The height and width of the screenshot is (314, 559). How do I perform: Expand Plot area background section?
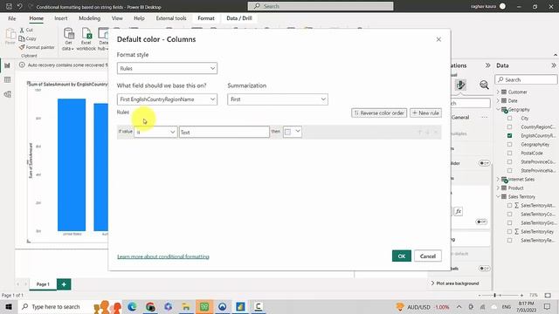pos(455,283)
